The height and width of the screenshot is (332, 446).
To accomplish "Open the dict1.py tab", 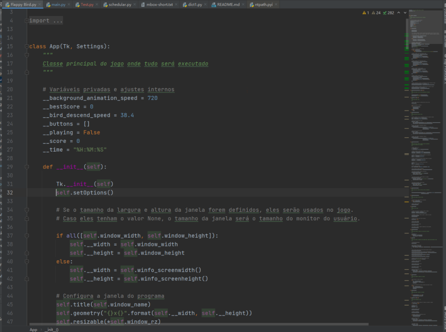I will click(195, 5).
